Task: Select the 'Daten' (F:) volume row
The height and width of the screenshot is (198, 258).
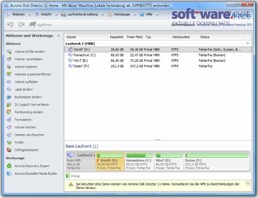Action: pyautogui.click(x=158, y=66)
